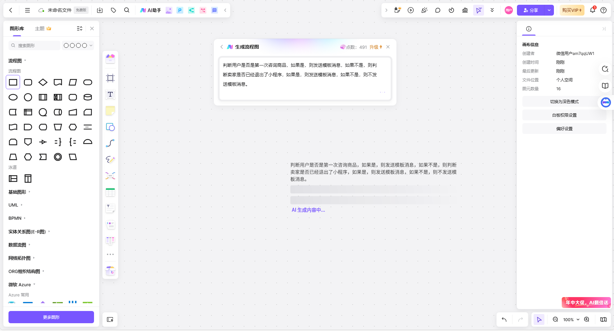Viewport: 614px width, 331px height.
Task: Click the 搜索图形 search field
Action: pyautogui.click(x=36, y=45)
